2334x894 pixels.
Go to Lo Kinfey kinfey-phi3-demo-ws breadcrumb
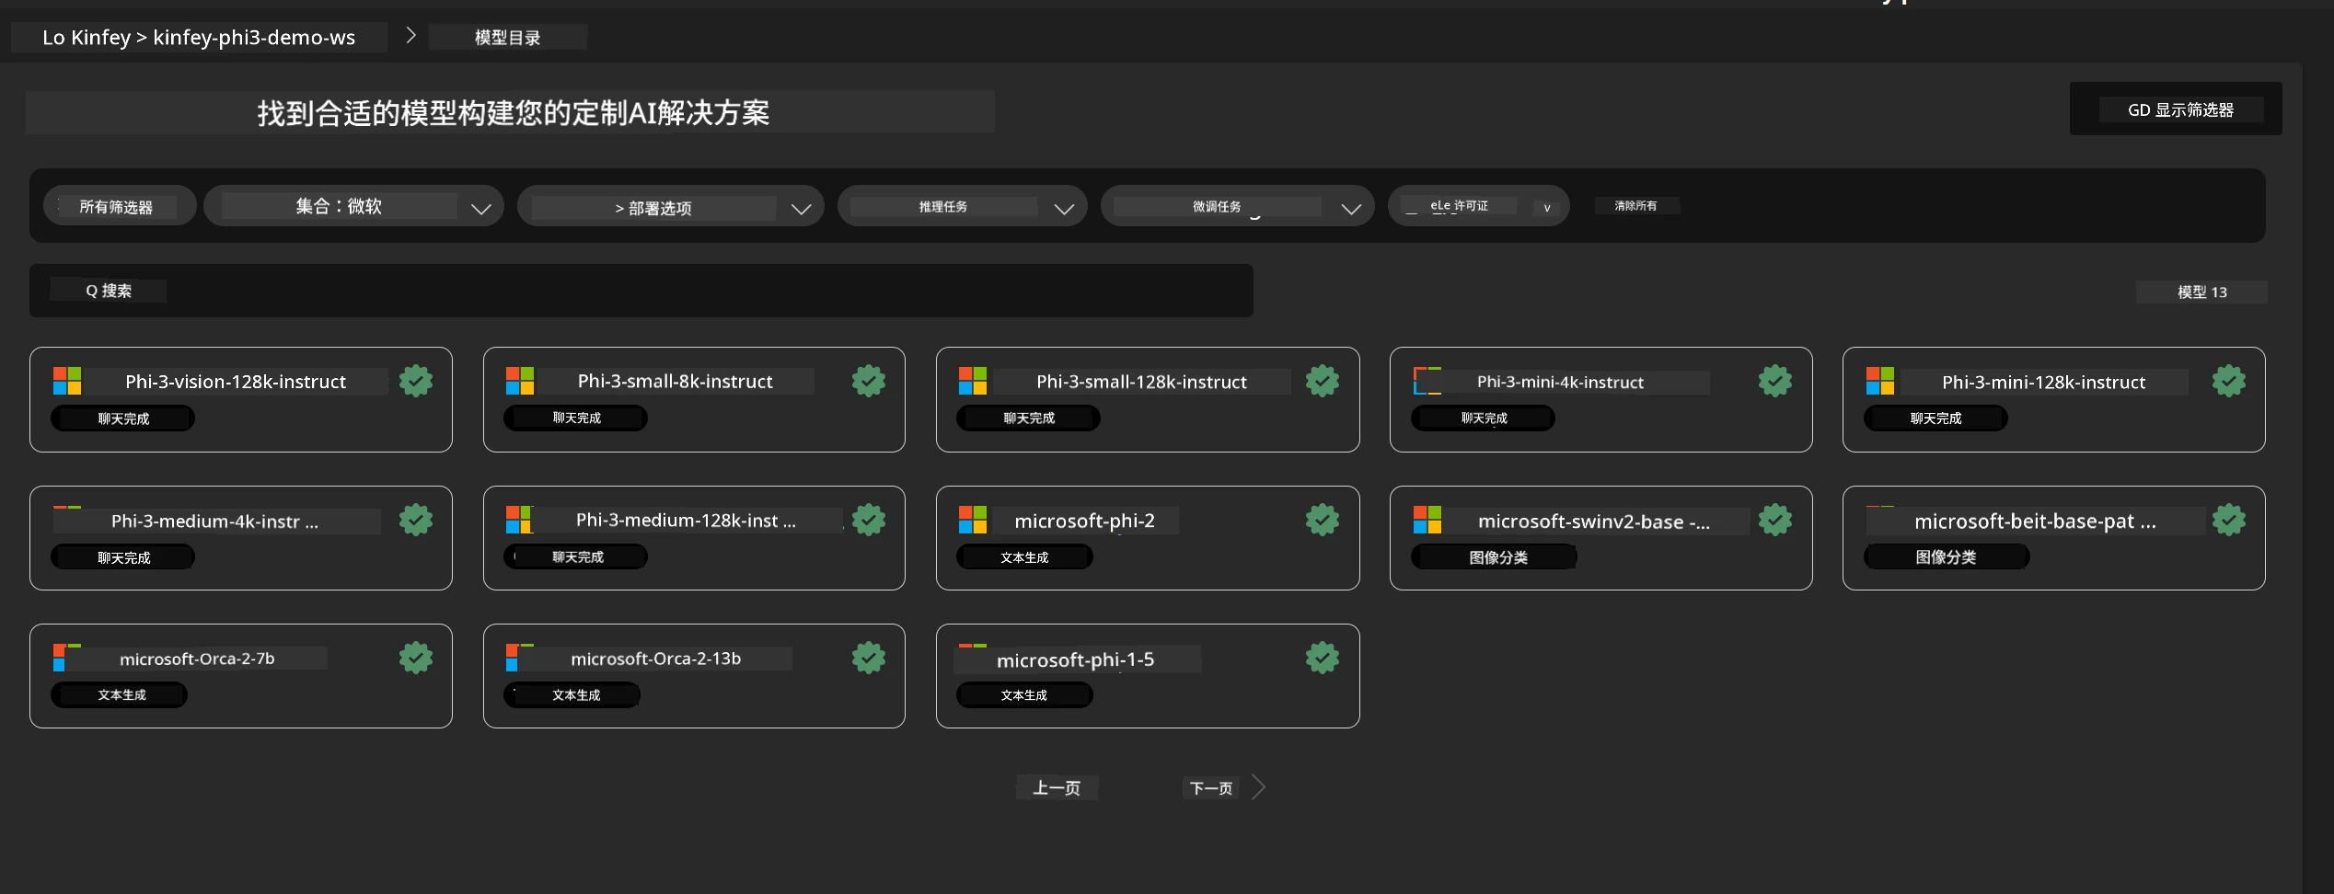[x=199, y=38]
